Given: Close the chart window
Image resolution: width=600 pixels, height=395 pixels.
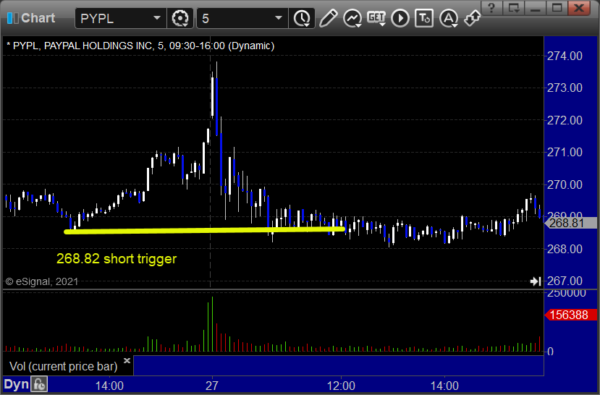Looking at the screenshot, I should pos(579,7).
